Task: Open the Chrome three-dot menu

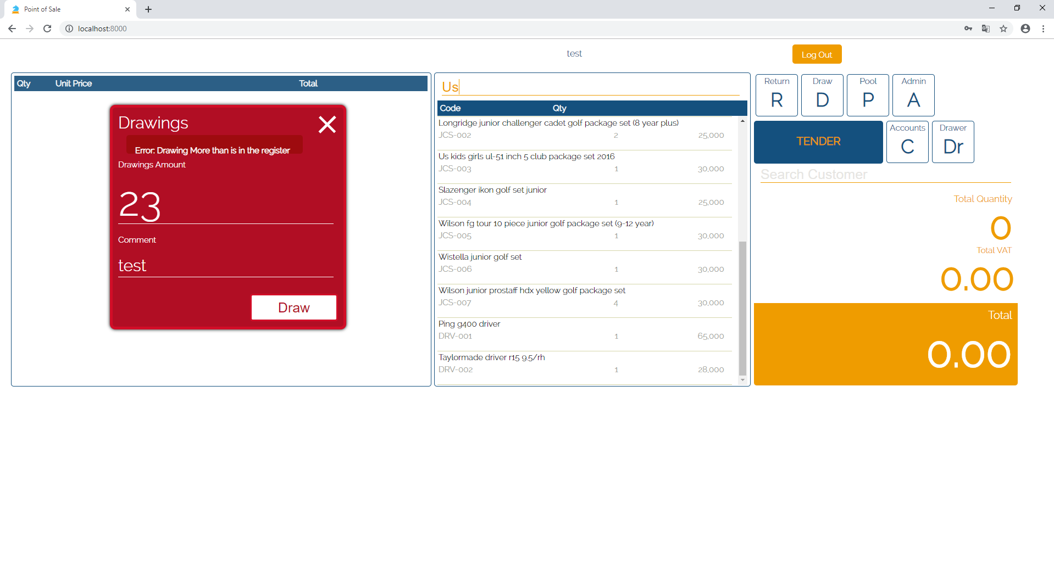Action: (x=1044, y=29)
